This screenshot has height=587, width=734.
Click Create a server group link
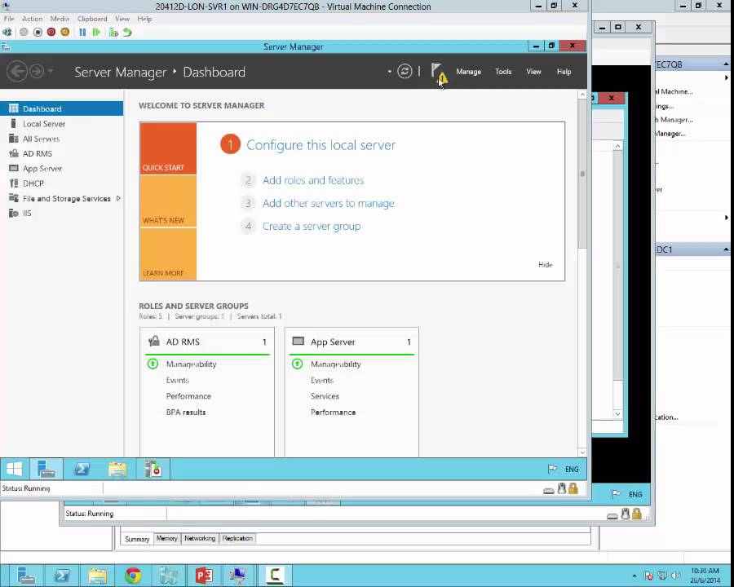(x=312, y=226)
